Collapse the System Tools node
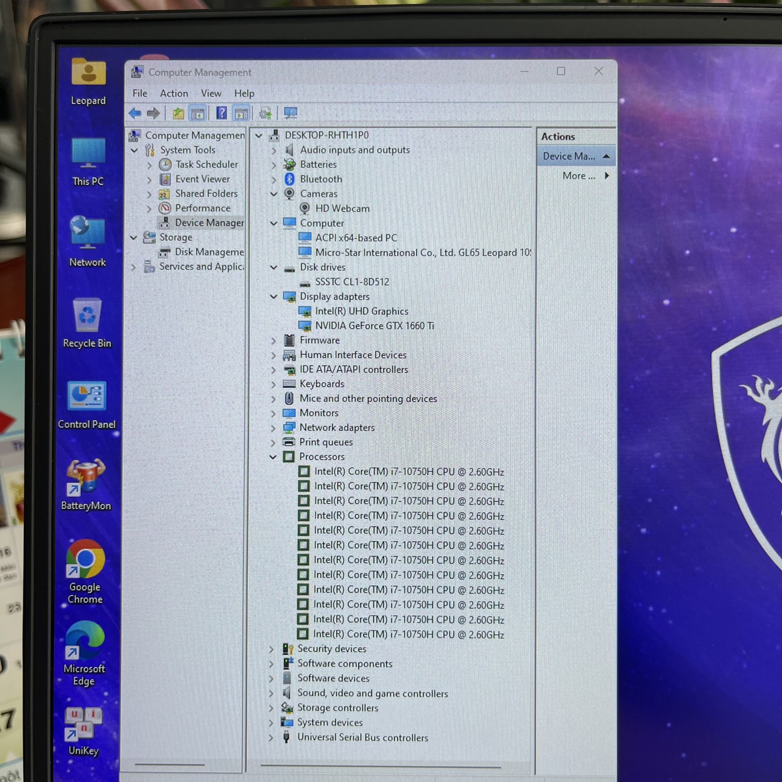The image size is (782, 782). tap(134, 150)
